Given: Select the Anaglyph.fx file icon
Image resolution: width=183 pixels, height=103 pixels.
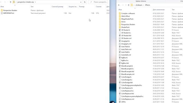Looking at the screenshot, I should (x=120, y=41).
